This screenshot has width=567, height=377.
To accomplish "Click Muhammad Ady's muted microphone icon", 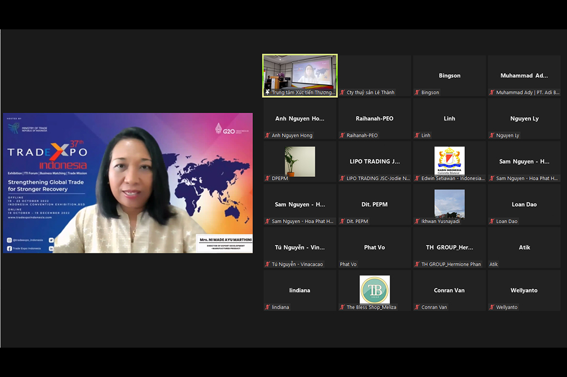I will [492, 92].
